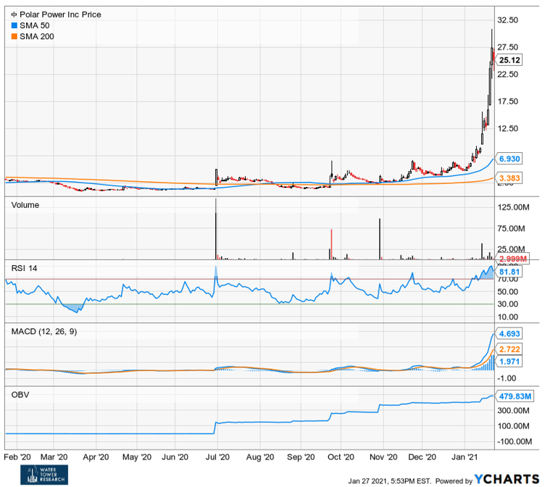Viewport: 545px width, 487px height.
Task: Click the 100.00M OBV axis label
Action: (x=513, y=426)
